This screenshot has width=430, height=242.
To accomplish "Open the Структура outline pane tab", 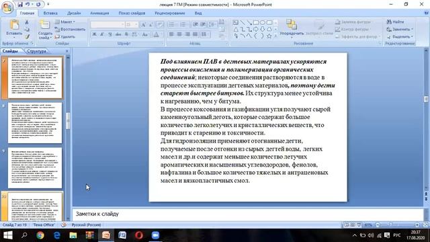I will click(x=37, y=51).
